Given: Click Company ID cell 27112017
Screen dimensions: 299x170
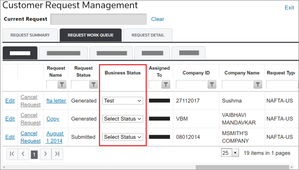Looking at the screenshot, I should [x=187, y=100].
